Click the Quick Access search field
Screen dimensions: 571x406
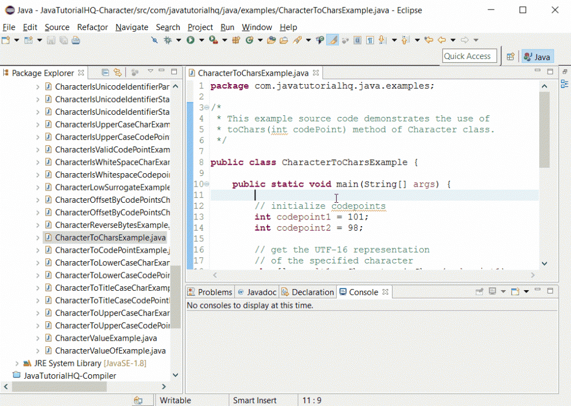click(x=470, y=56)
